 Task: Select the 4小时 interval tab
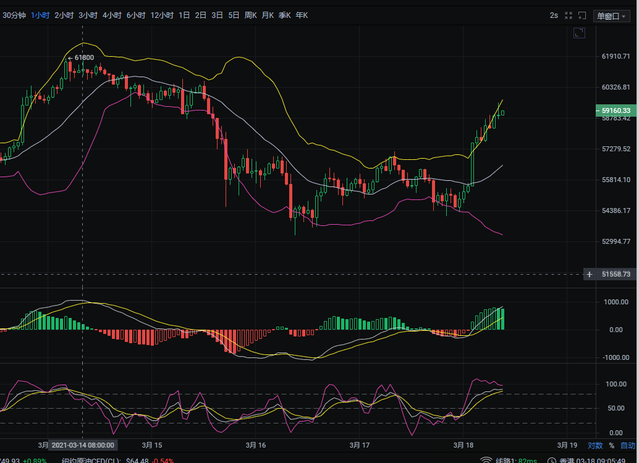(x=112, y=15)
